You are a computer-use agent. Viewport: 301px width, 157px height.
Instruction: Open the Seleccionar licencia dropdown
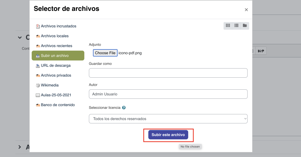click(168, 119)
